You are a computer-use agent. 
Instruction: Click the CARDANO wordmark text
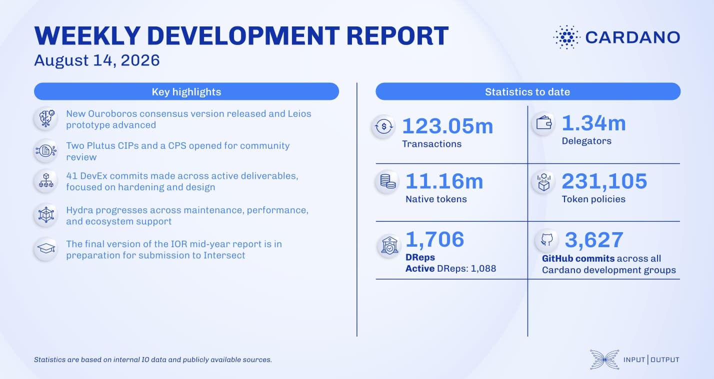point(632,37)
